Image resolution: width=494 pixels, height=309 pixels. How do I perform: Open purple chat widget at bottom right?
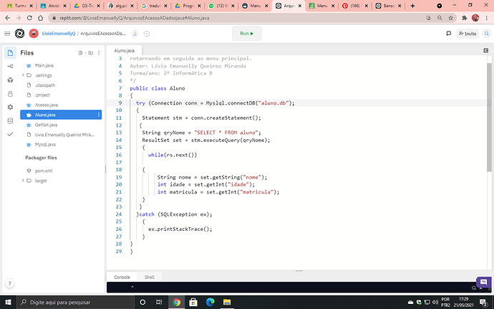483,282
